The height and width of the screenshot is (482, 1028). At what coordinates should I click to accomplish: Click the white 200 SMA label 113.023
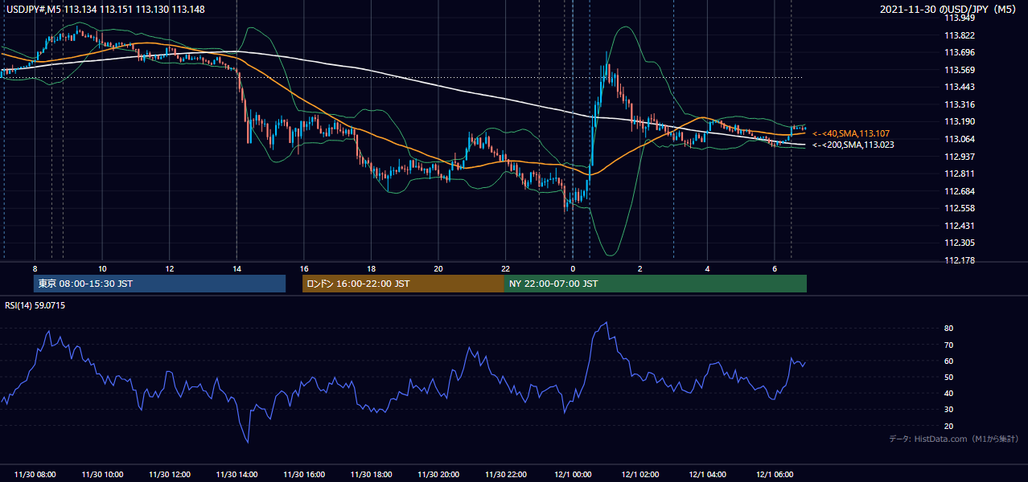853,145
